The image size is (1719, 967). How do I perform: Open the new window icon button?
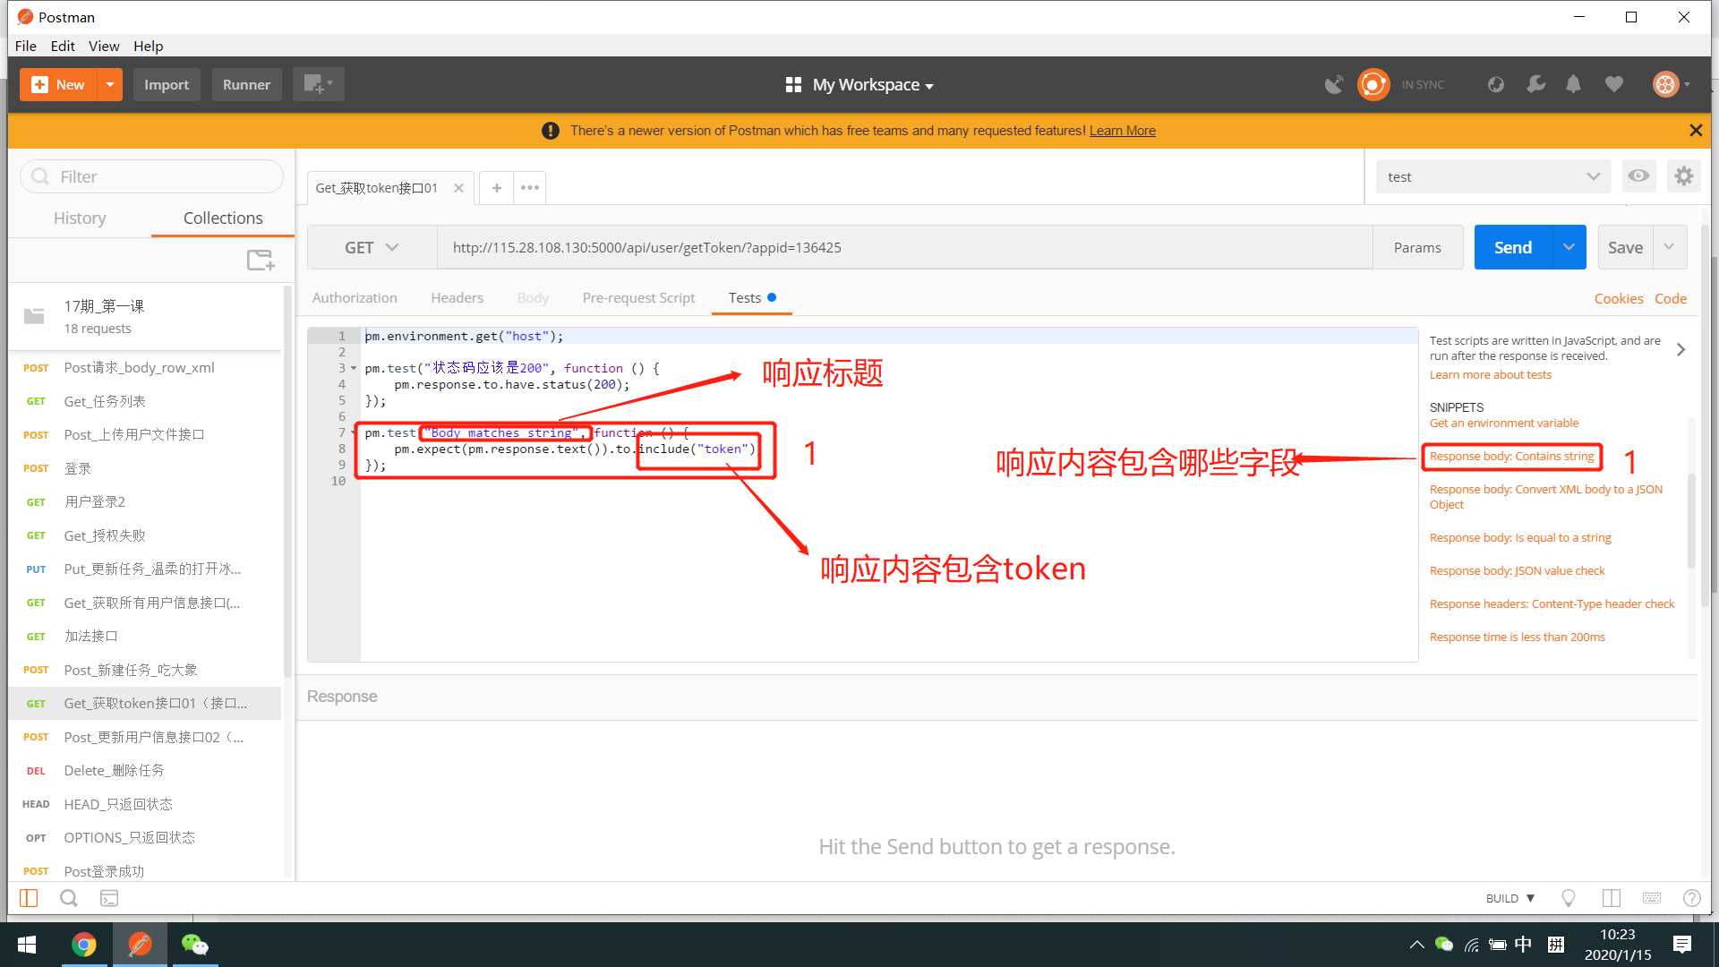coord(318,84)
